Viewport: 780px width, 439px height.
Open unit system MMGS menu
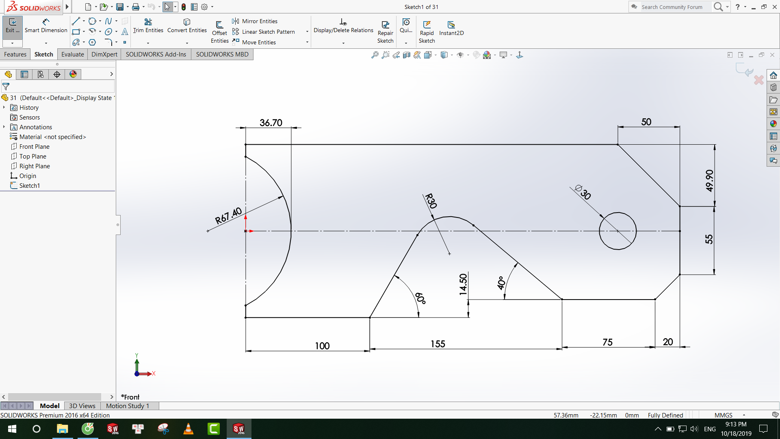pyautogui.click(x=730, y=415)
